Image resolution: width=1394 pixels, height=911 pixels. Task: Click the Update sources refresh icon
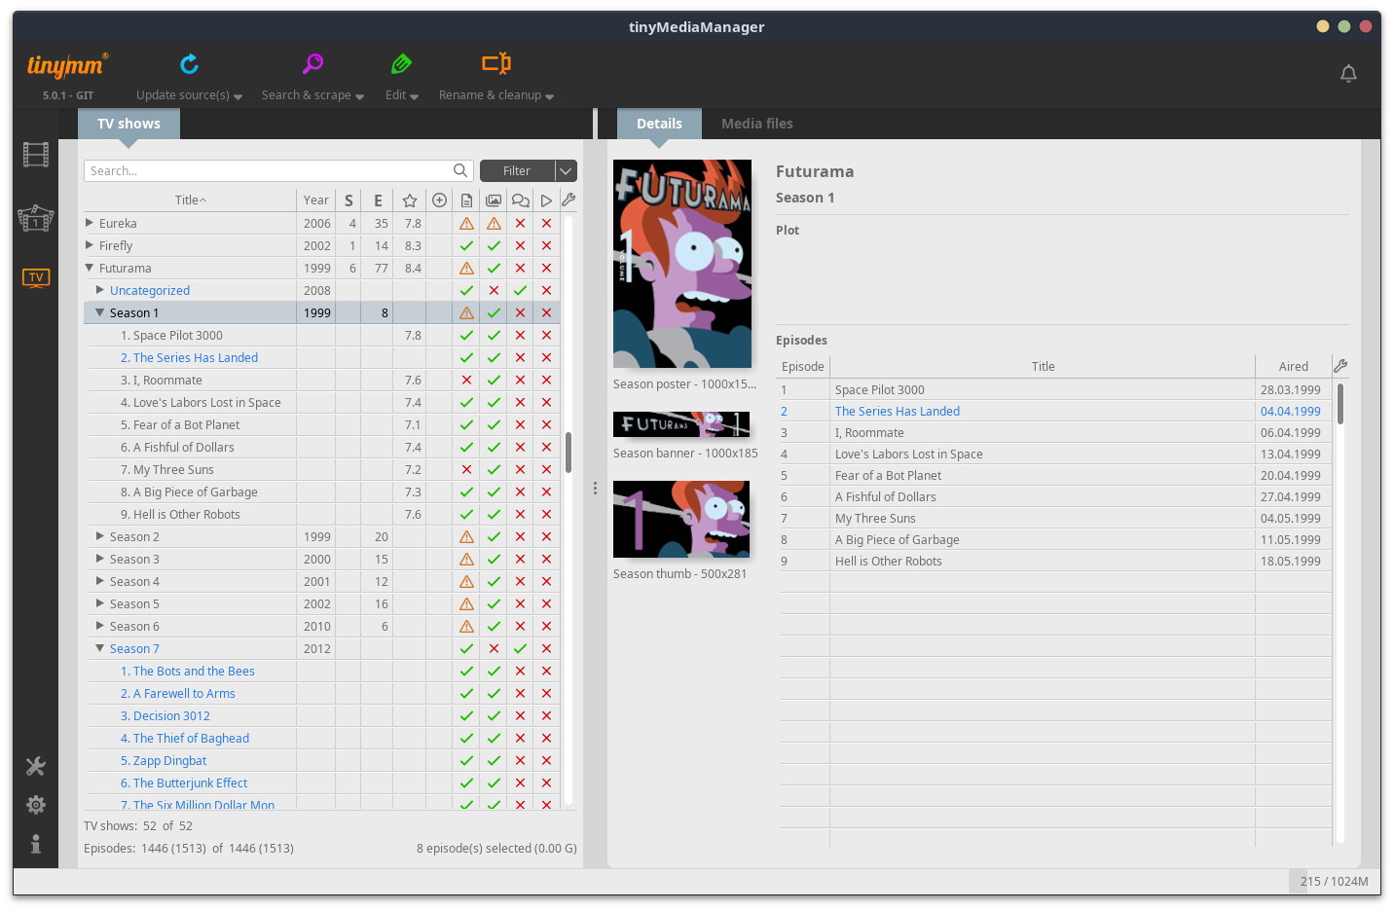[x=189, y=64]
